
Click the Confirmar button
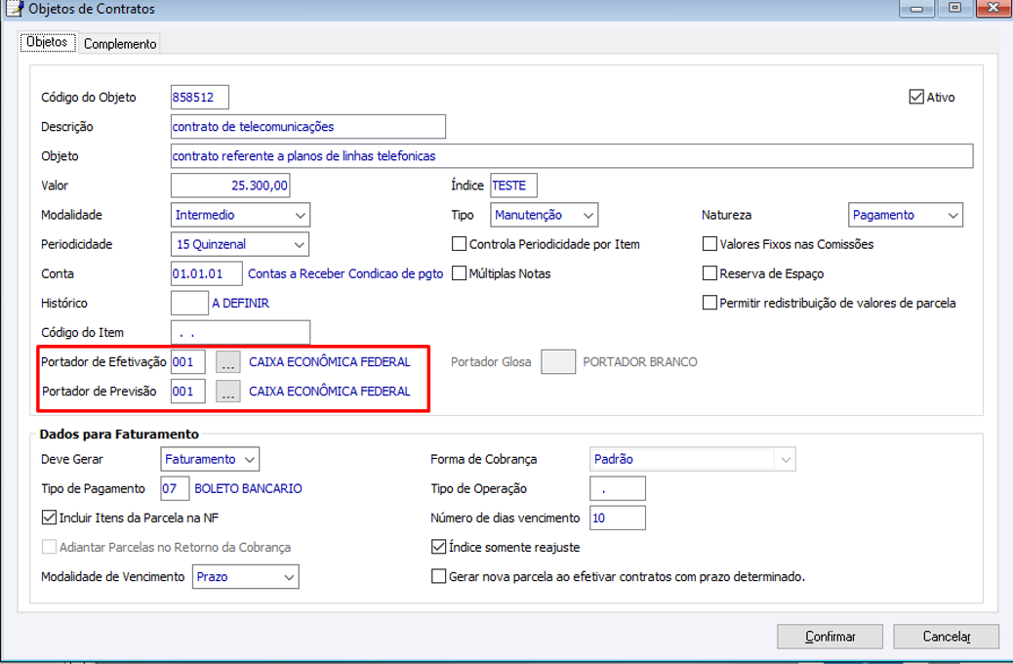coord(830,637)
